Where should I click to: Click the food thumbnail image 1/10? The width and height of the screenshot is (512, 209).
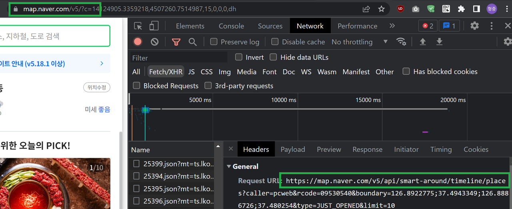point(54,184)
